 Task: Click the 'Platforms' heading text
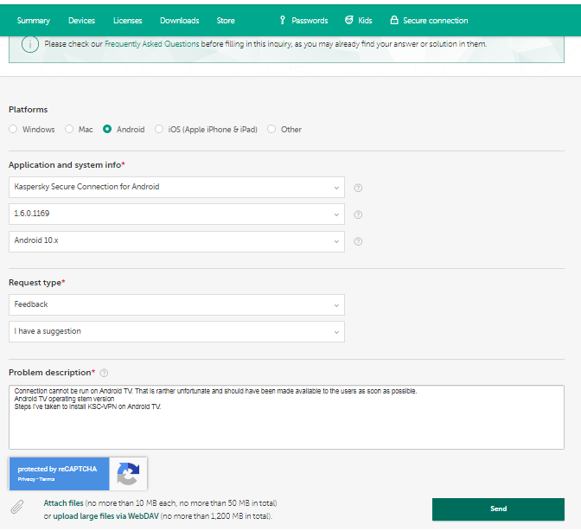pos(29,110)
